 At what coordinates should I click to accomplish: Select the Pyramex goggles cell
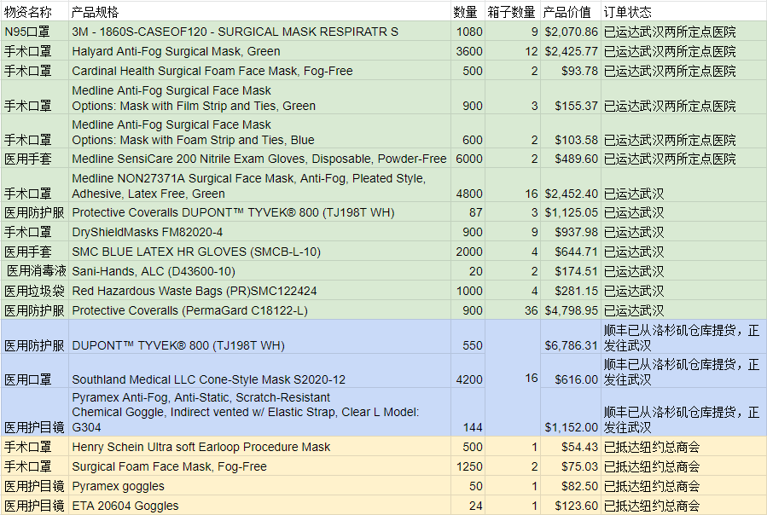click(259, 486)
